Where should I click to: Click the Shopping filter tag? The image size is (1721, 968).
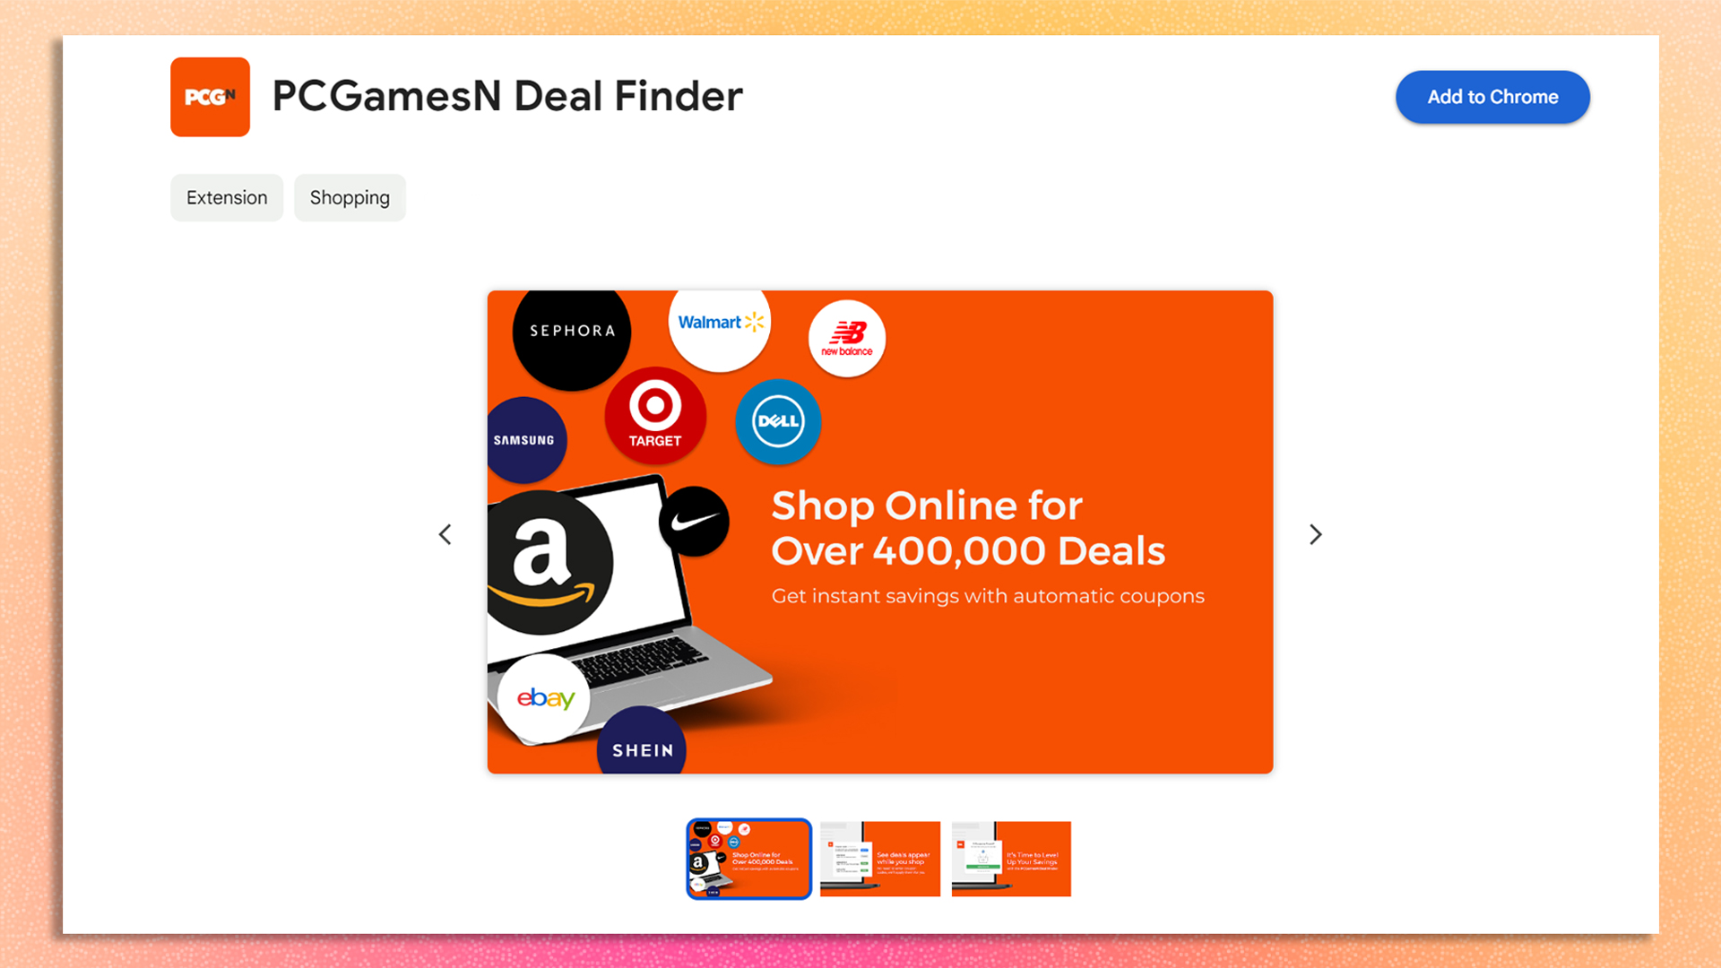tap(349, 196)
